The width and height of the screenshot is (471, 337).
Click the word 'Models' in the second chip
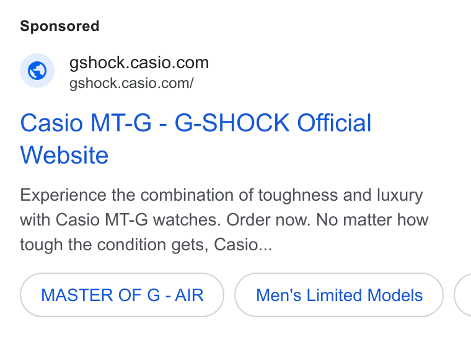pyautogui.click(x=395, y=295)
